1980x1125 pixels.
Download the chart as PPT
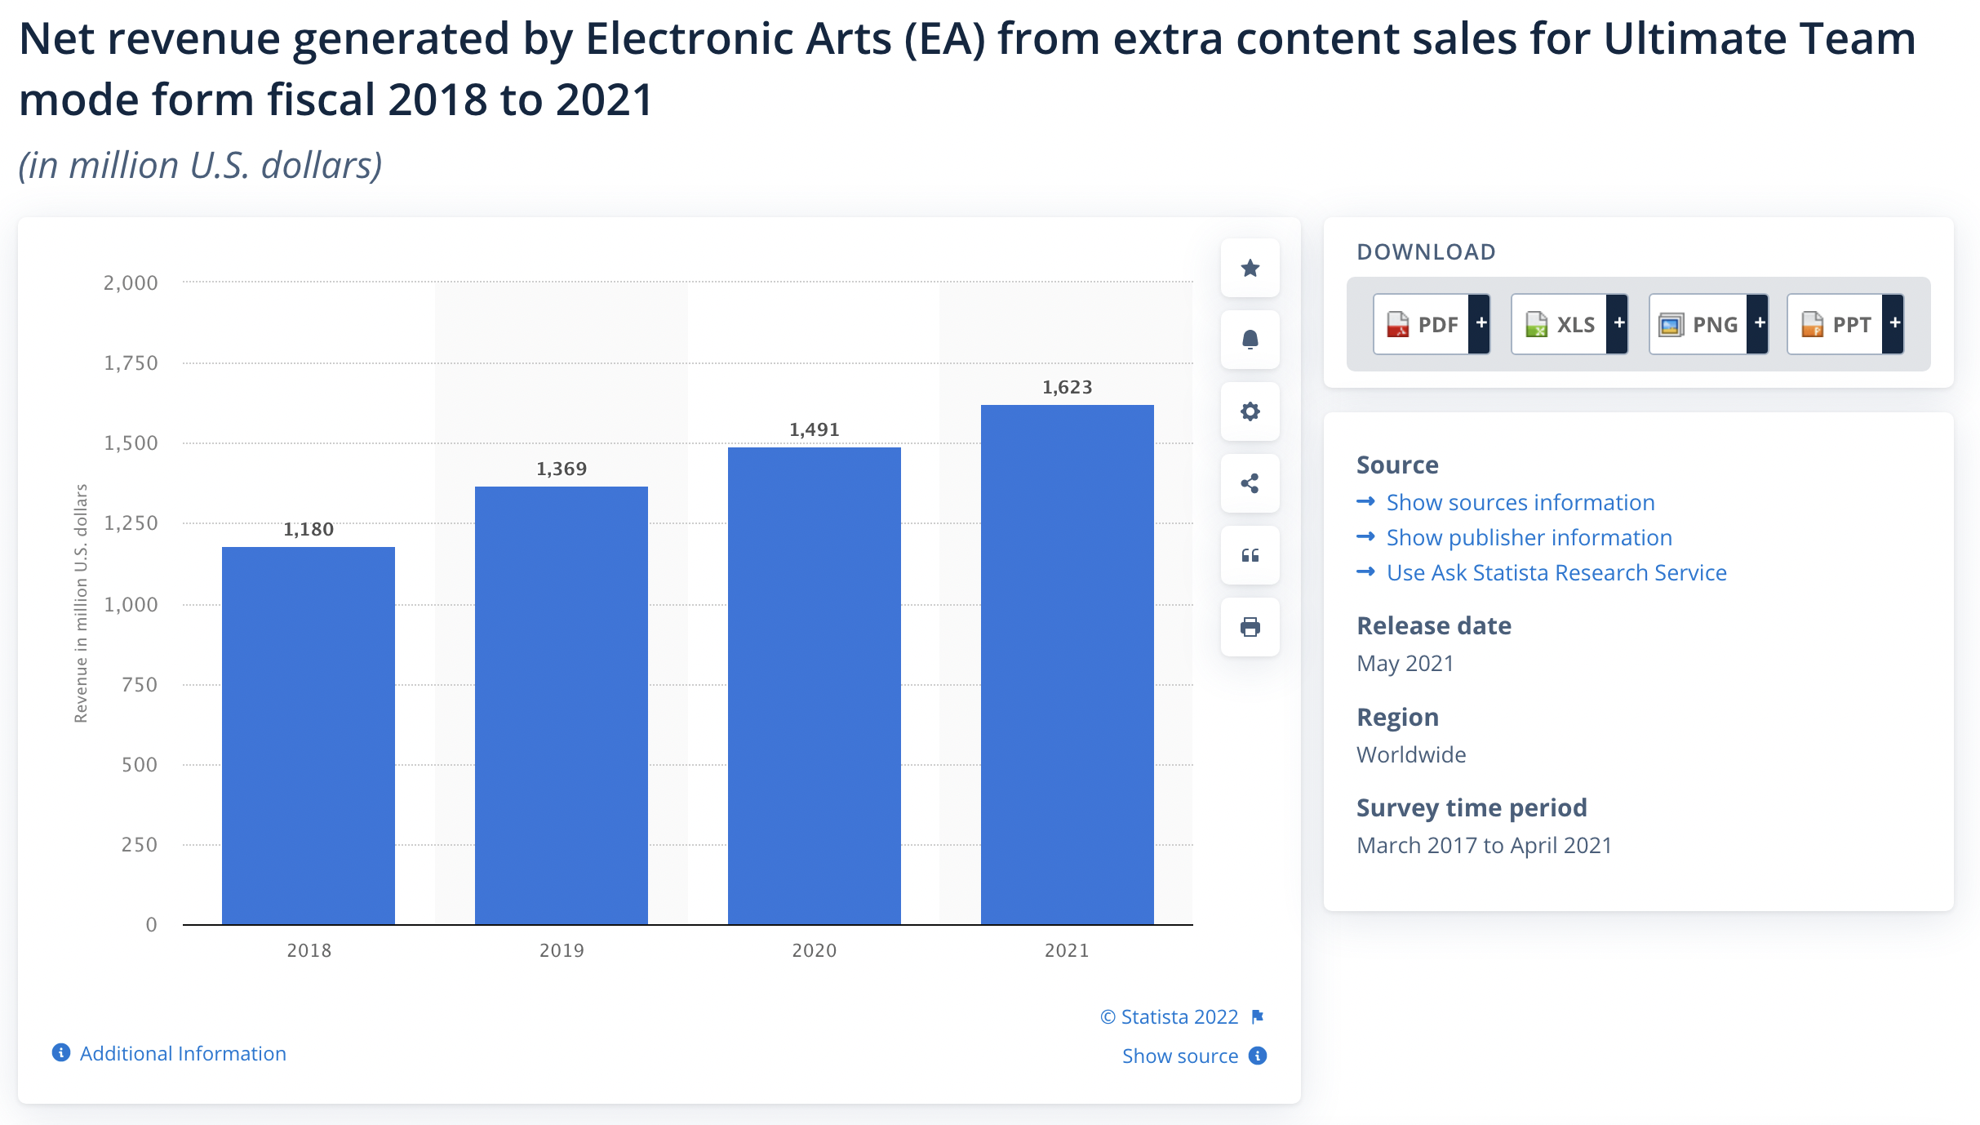pos(1835,324)
